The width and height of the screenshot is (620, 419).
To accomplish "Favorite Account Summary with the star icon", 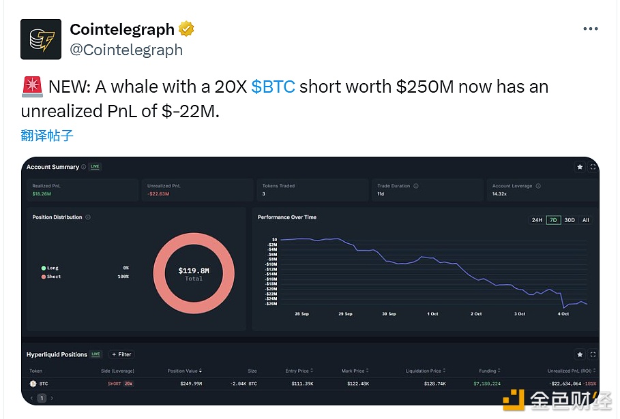I will [x=580, y=167].
